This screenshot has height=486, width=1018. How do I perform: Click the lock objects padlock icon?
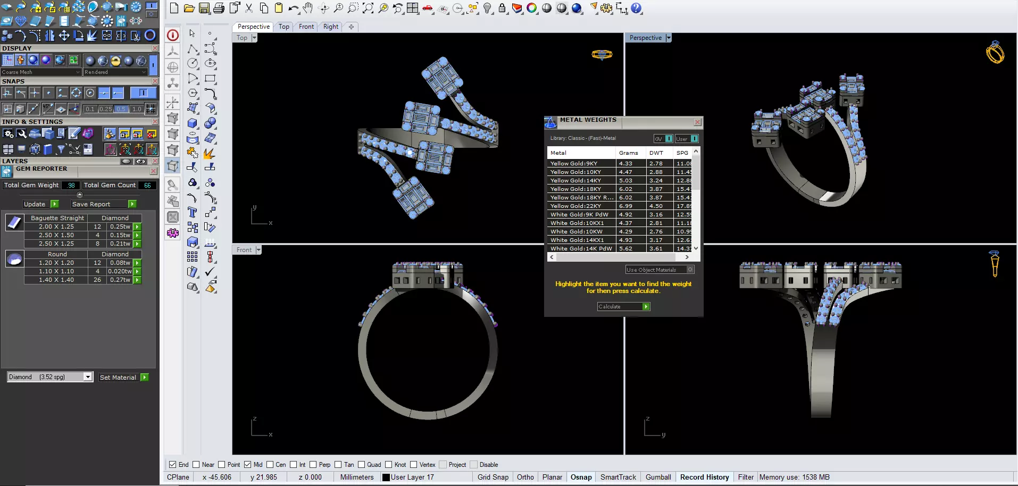502,8
